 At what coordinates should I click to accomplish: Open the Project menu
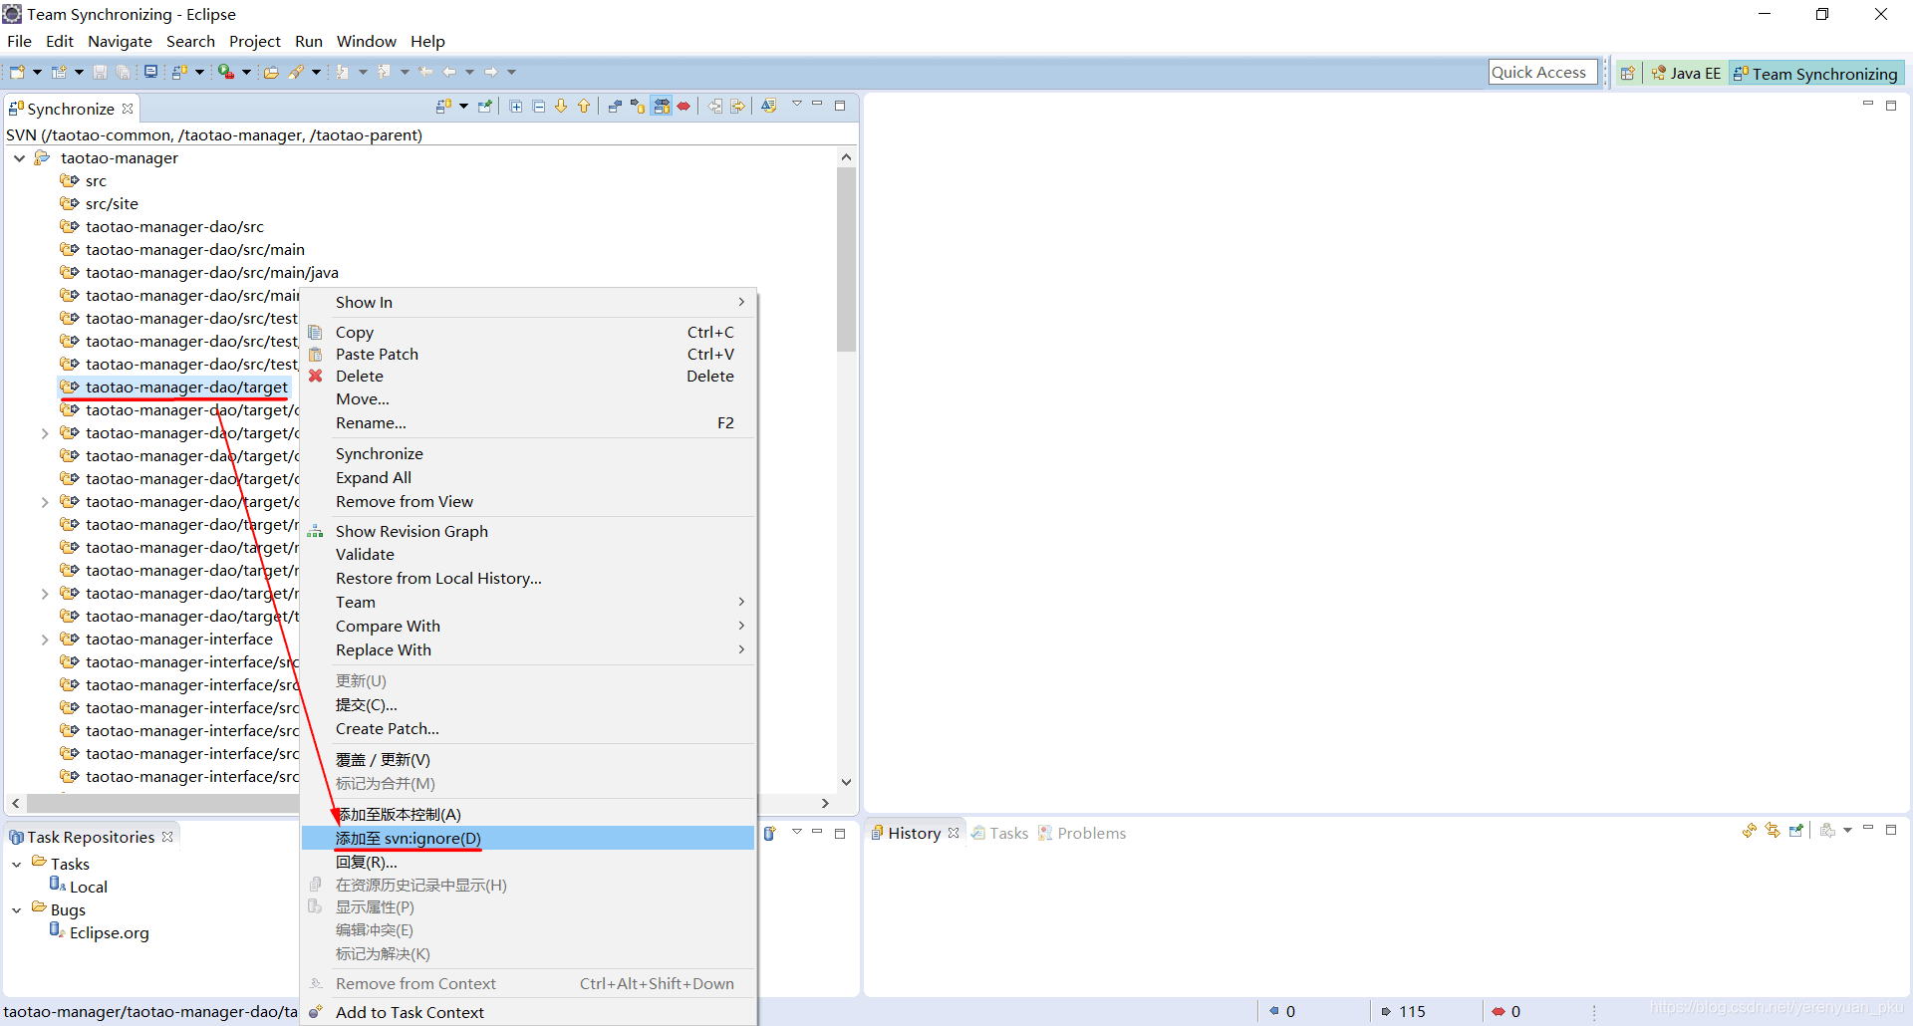(255, 41)
